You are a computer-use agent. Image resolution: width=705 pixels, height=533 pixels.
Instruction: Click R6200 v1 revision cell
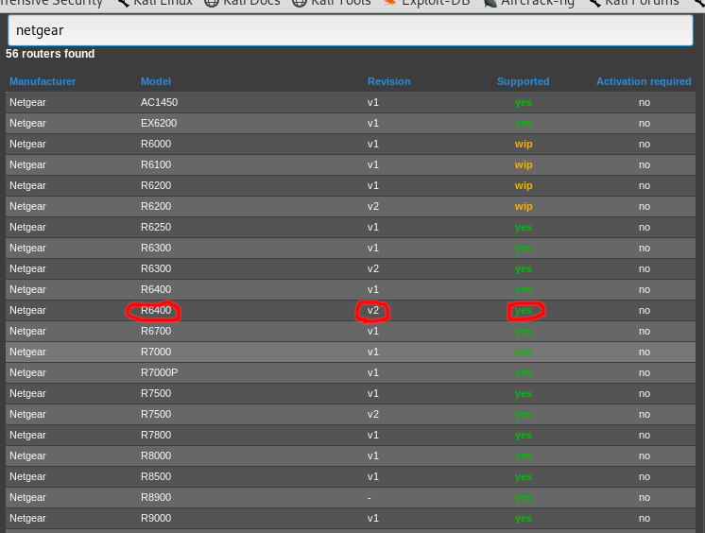(373, 185)
